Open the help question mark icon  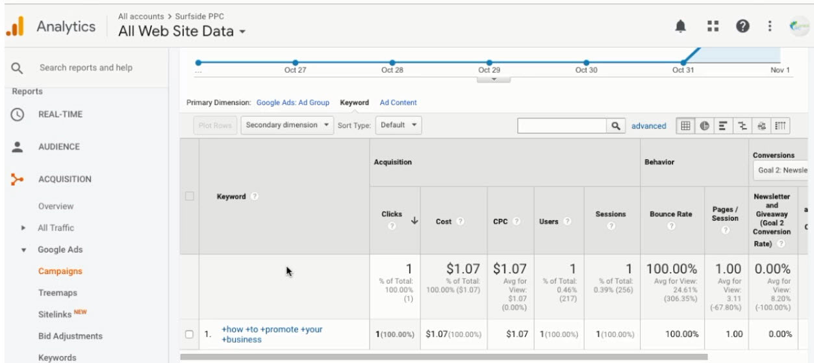click(x=743, y=26)
